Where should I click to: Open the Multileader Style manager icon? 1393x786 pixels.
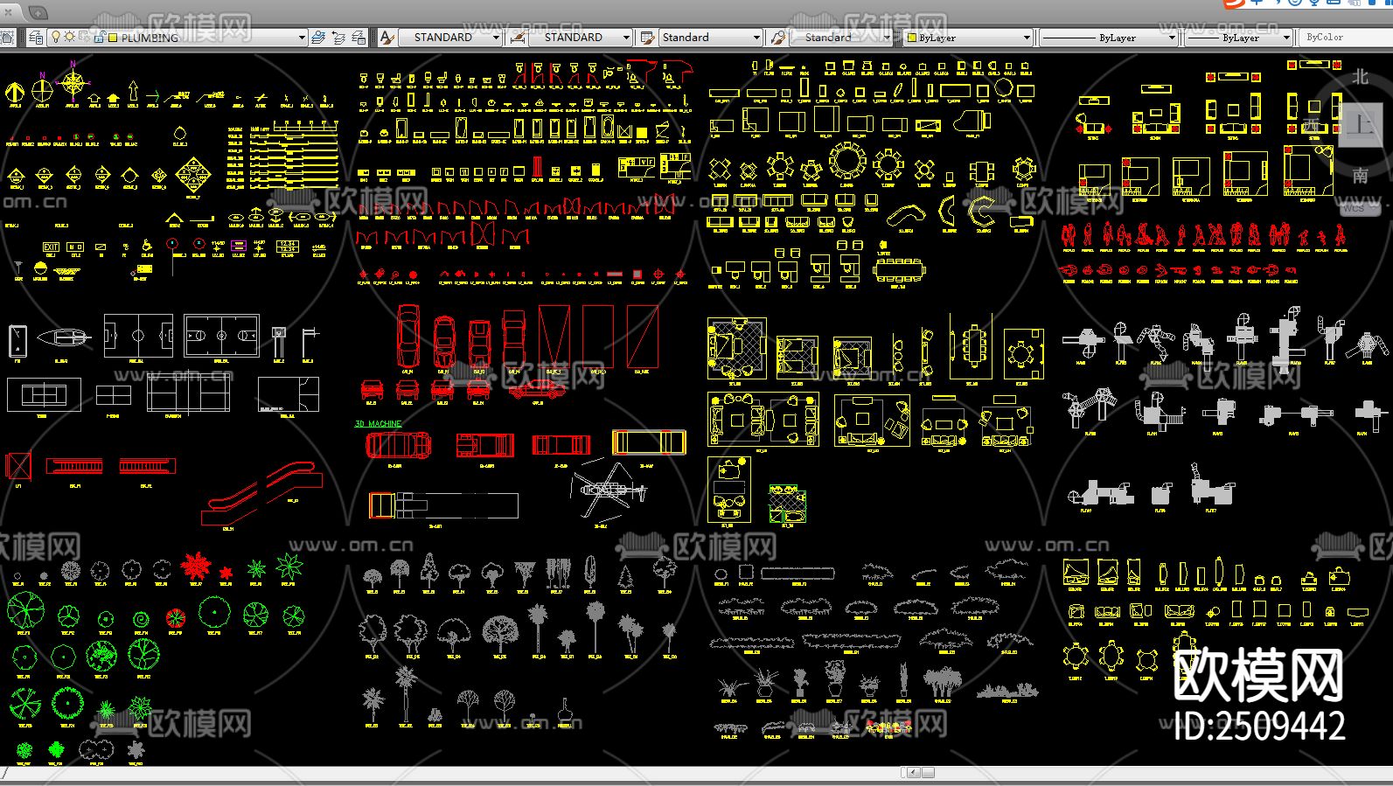pos(777,38)
